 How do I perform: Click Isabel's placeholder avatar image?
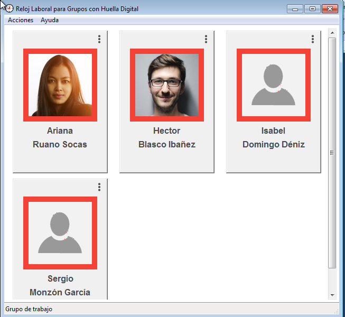[x=274, y=85]
